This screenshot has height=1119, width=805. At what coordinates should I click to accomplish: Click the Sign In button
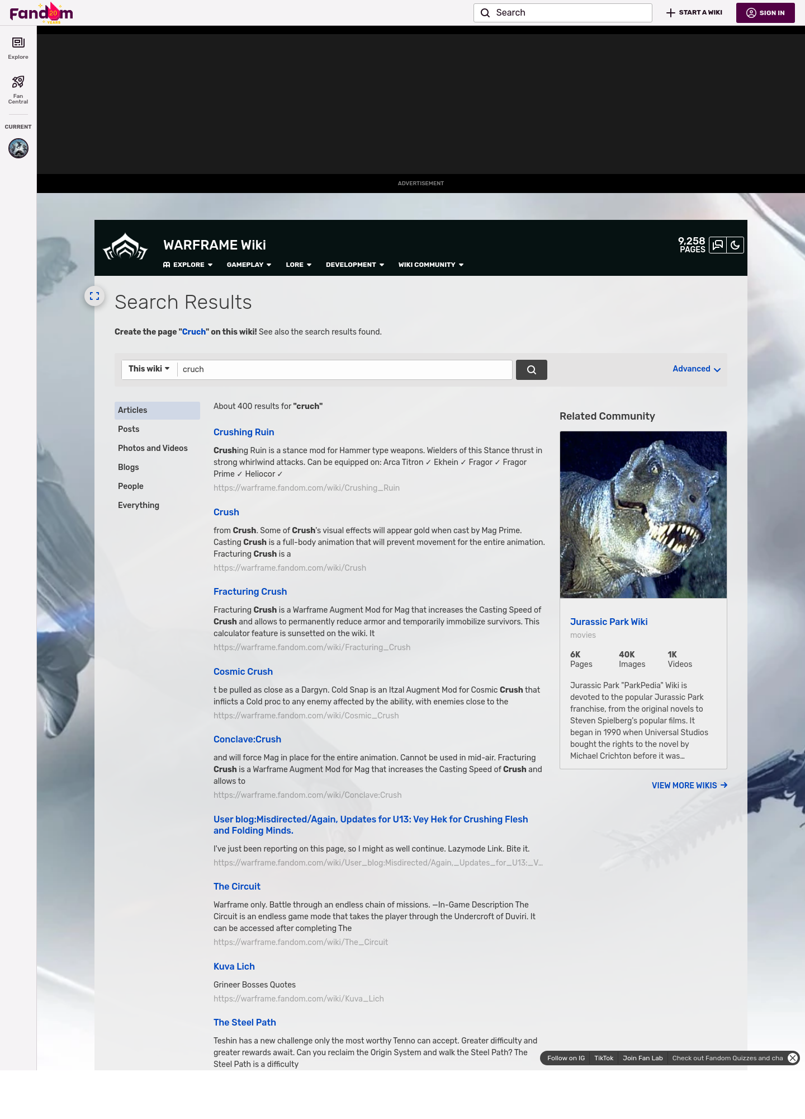(x=765, y=13)
